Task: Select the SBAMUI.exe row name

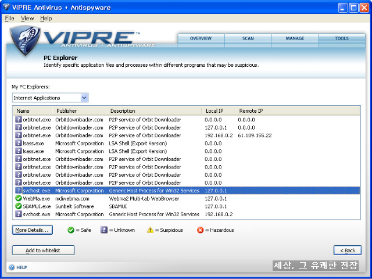Action: pyautogui.click(x=37, y=206)
